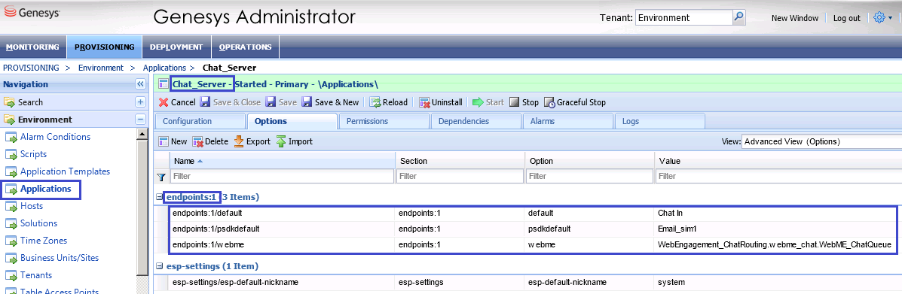Sort by the Name column header
The width and height of the screenshot is (902, 294).
pyautogui.click(x=282, y=161)
